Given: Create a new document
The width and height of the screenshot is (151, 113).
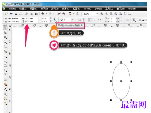Looking at the screenshot, I should (6, 14).
